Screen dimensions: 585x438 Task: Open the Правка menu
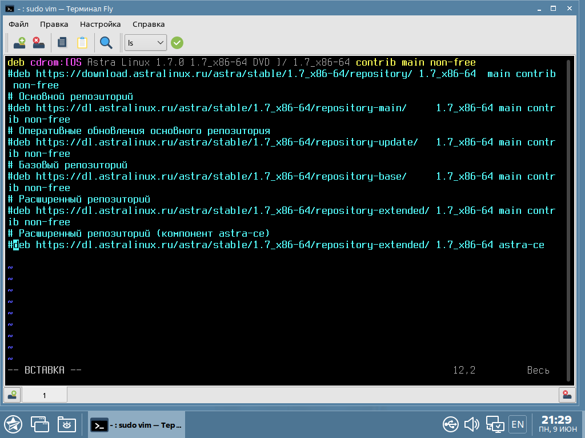(x=54, y=24)
